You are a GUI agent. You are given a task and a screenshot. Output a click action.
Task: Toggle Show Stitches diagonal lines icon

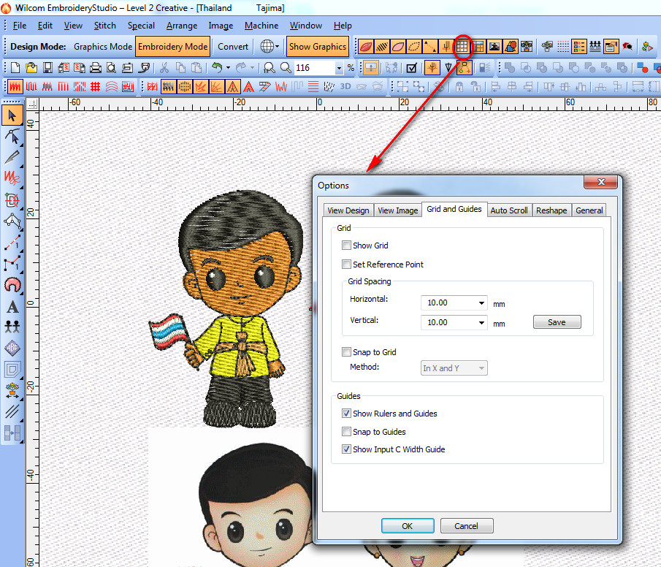click(x=381, y=47)
